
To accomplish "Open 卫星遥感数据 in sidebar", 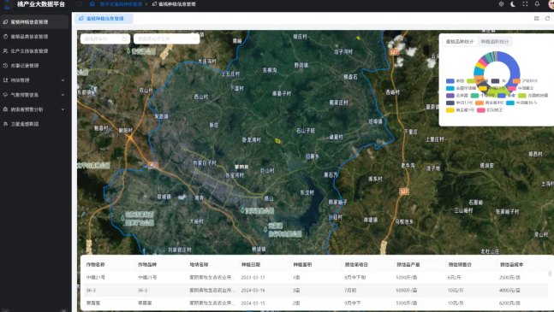I will coord(34,124).
